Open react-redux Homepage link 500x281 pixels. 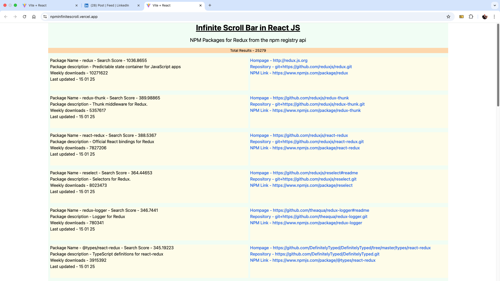(299, 135)
